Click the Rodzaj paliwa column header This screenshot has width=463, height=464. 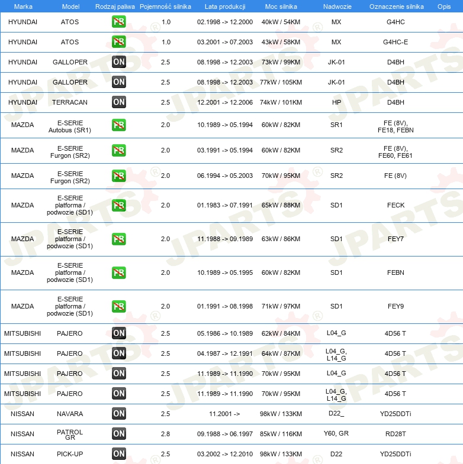(115, 7)
